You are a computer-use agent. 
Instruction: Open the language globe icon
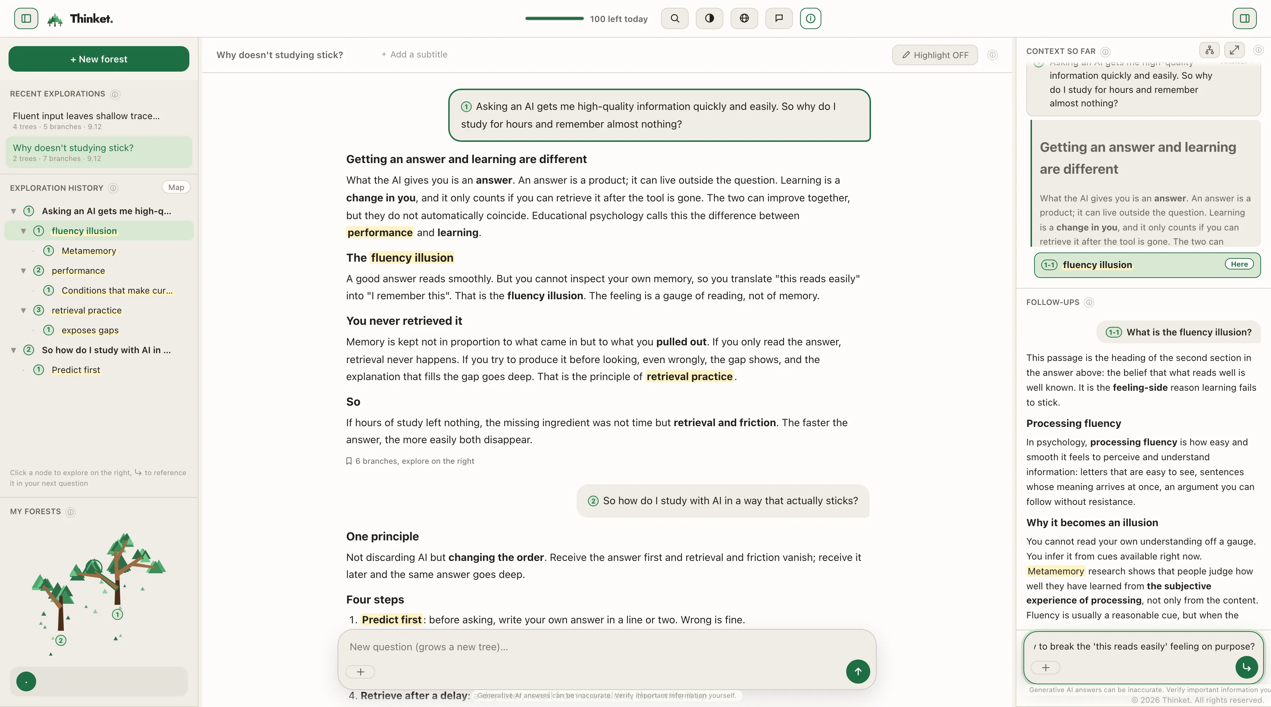744,19
